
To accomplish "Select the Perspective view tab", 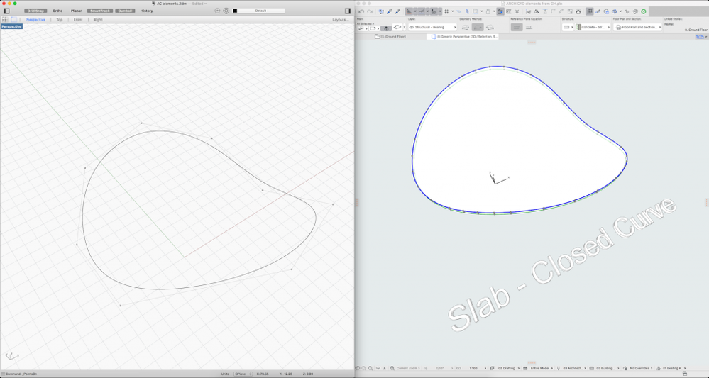I will [35, 20].
